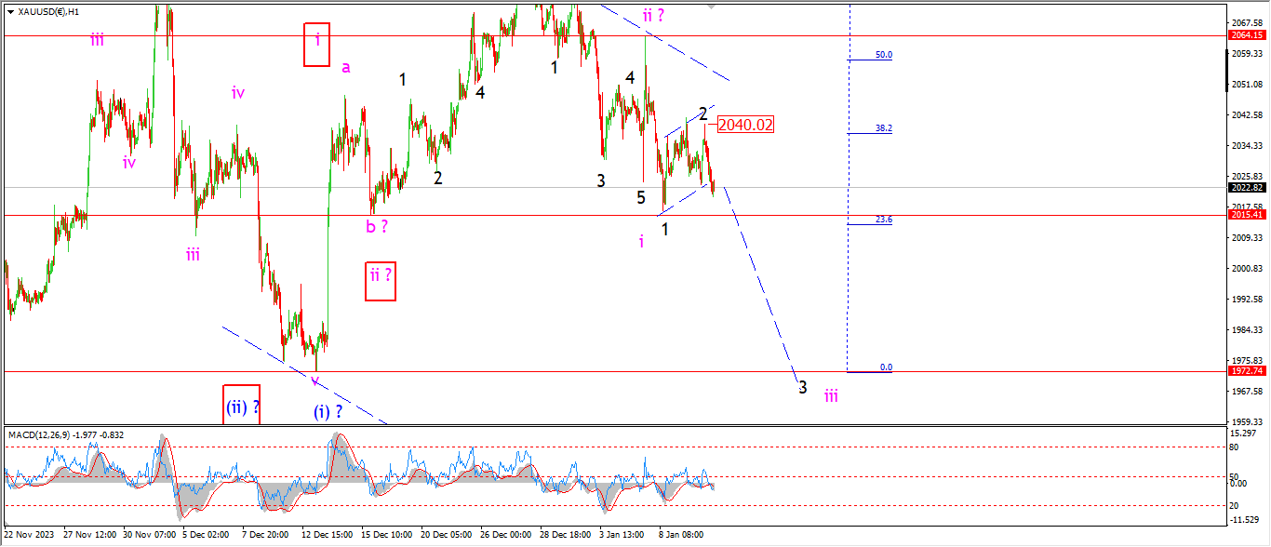Select the 15.297 MACD scale value
Screen dimensions: 1271x547
point(1245,434)
